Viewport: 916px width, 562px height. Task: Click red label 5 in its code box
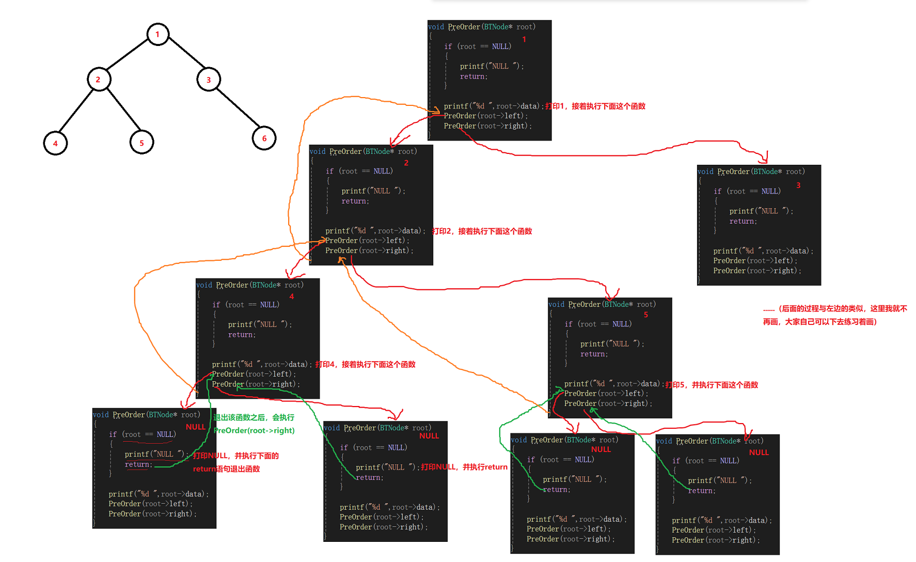[x=646, y=315]
